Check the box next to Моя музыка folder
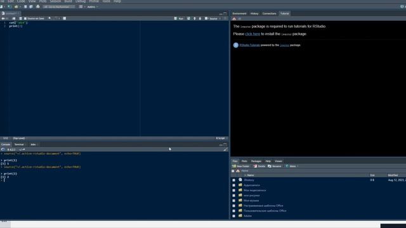 click(234, 201)
